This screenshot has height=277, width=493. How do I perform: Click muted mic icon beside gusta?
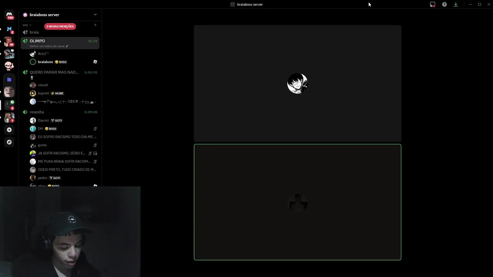(x=95, y=145)
